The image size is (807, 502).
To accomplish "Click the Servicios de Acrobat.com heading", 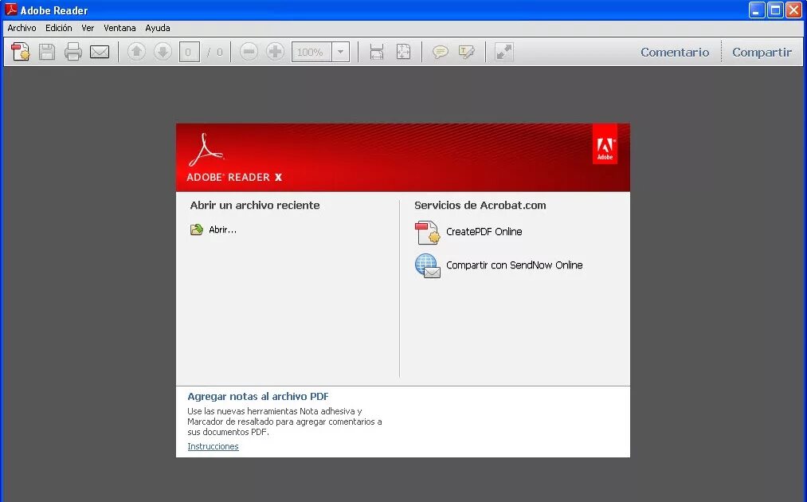I will pyautogui.click(x=480, y=205).
